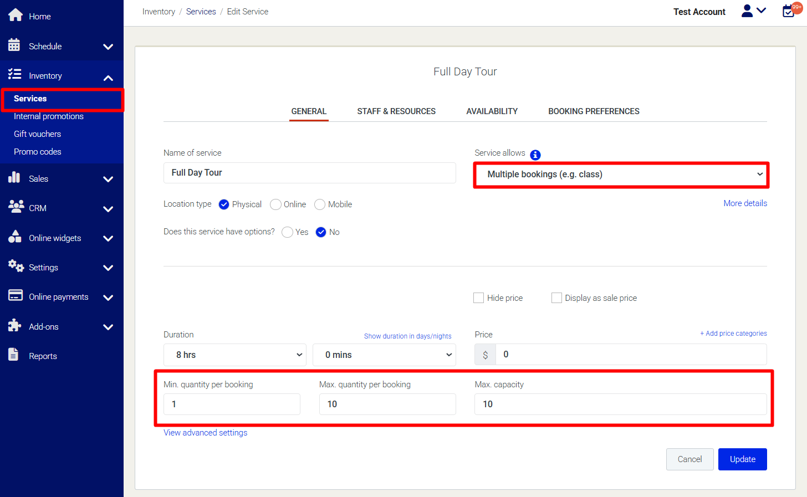Open the View advanced settings link
Image resolution: width=807 pixels, height=497 pixels.
[x=205, y=433]
